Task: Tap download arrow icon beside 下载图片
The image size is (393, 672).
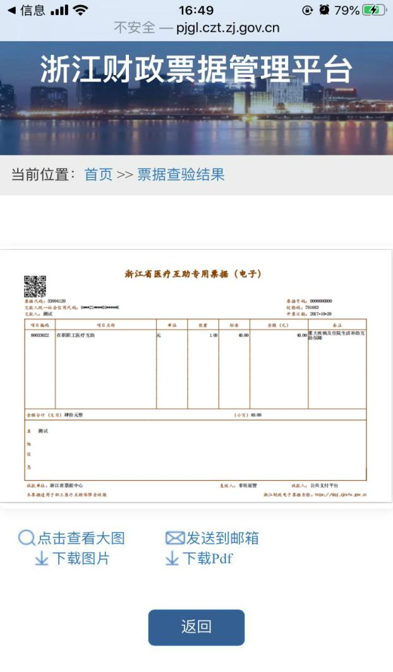Action: [x=42, y=558]
